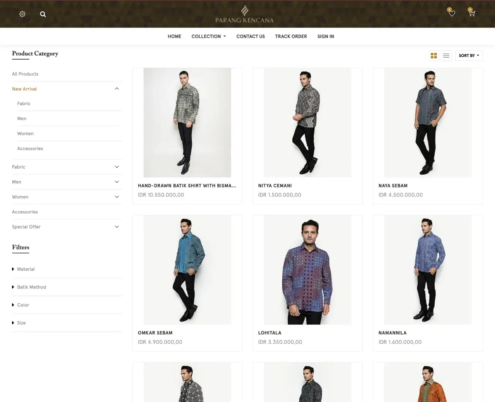The width and height of the screenshot is (495, 402).
Task: Click the price IDR 4.900.000,00
Action: point(160,342)
